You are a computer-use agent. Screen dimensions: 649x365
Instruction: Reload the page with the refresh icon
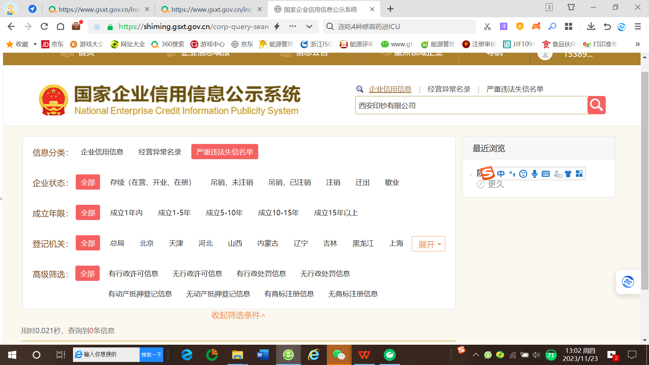pos(44,27)
